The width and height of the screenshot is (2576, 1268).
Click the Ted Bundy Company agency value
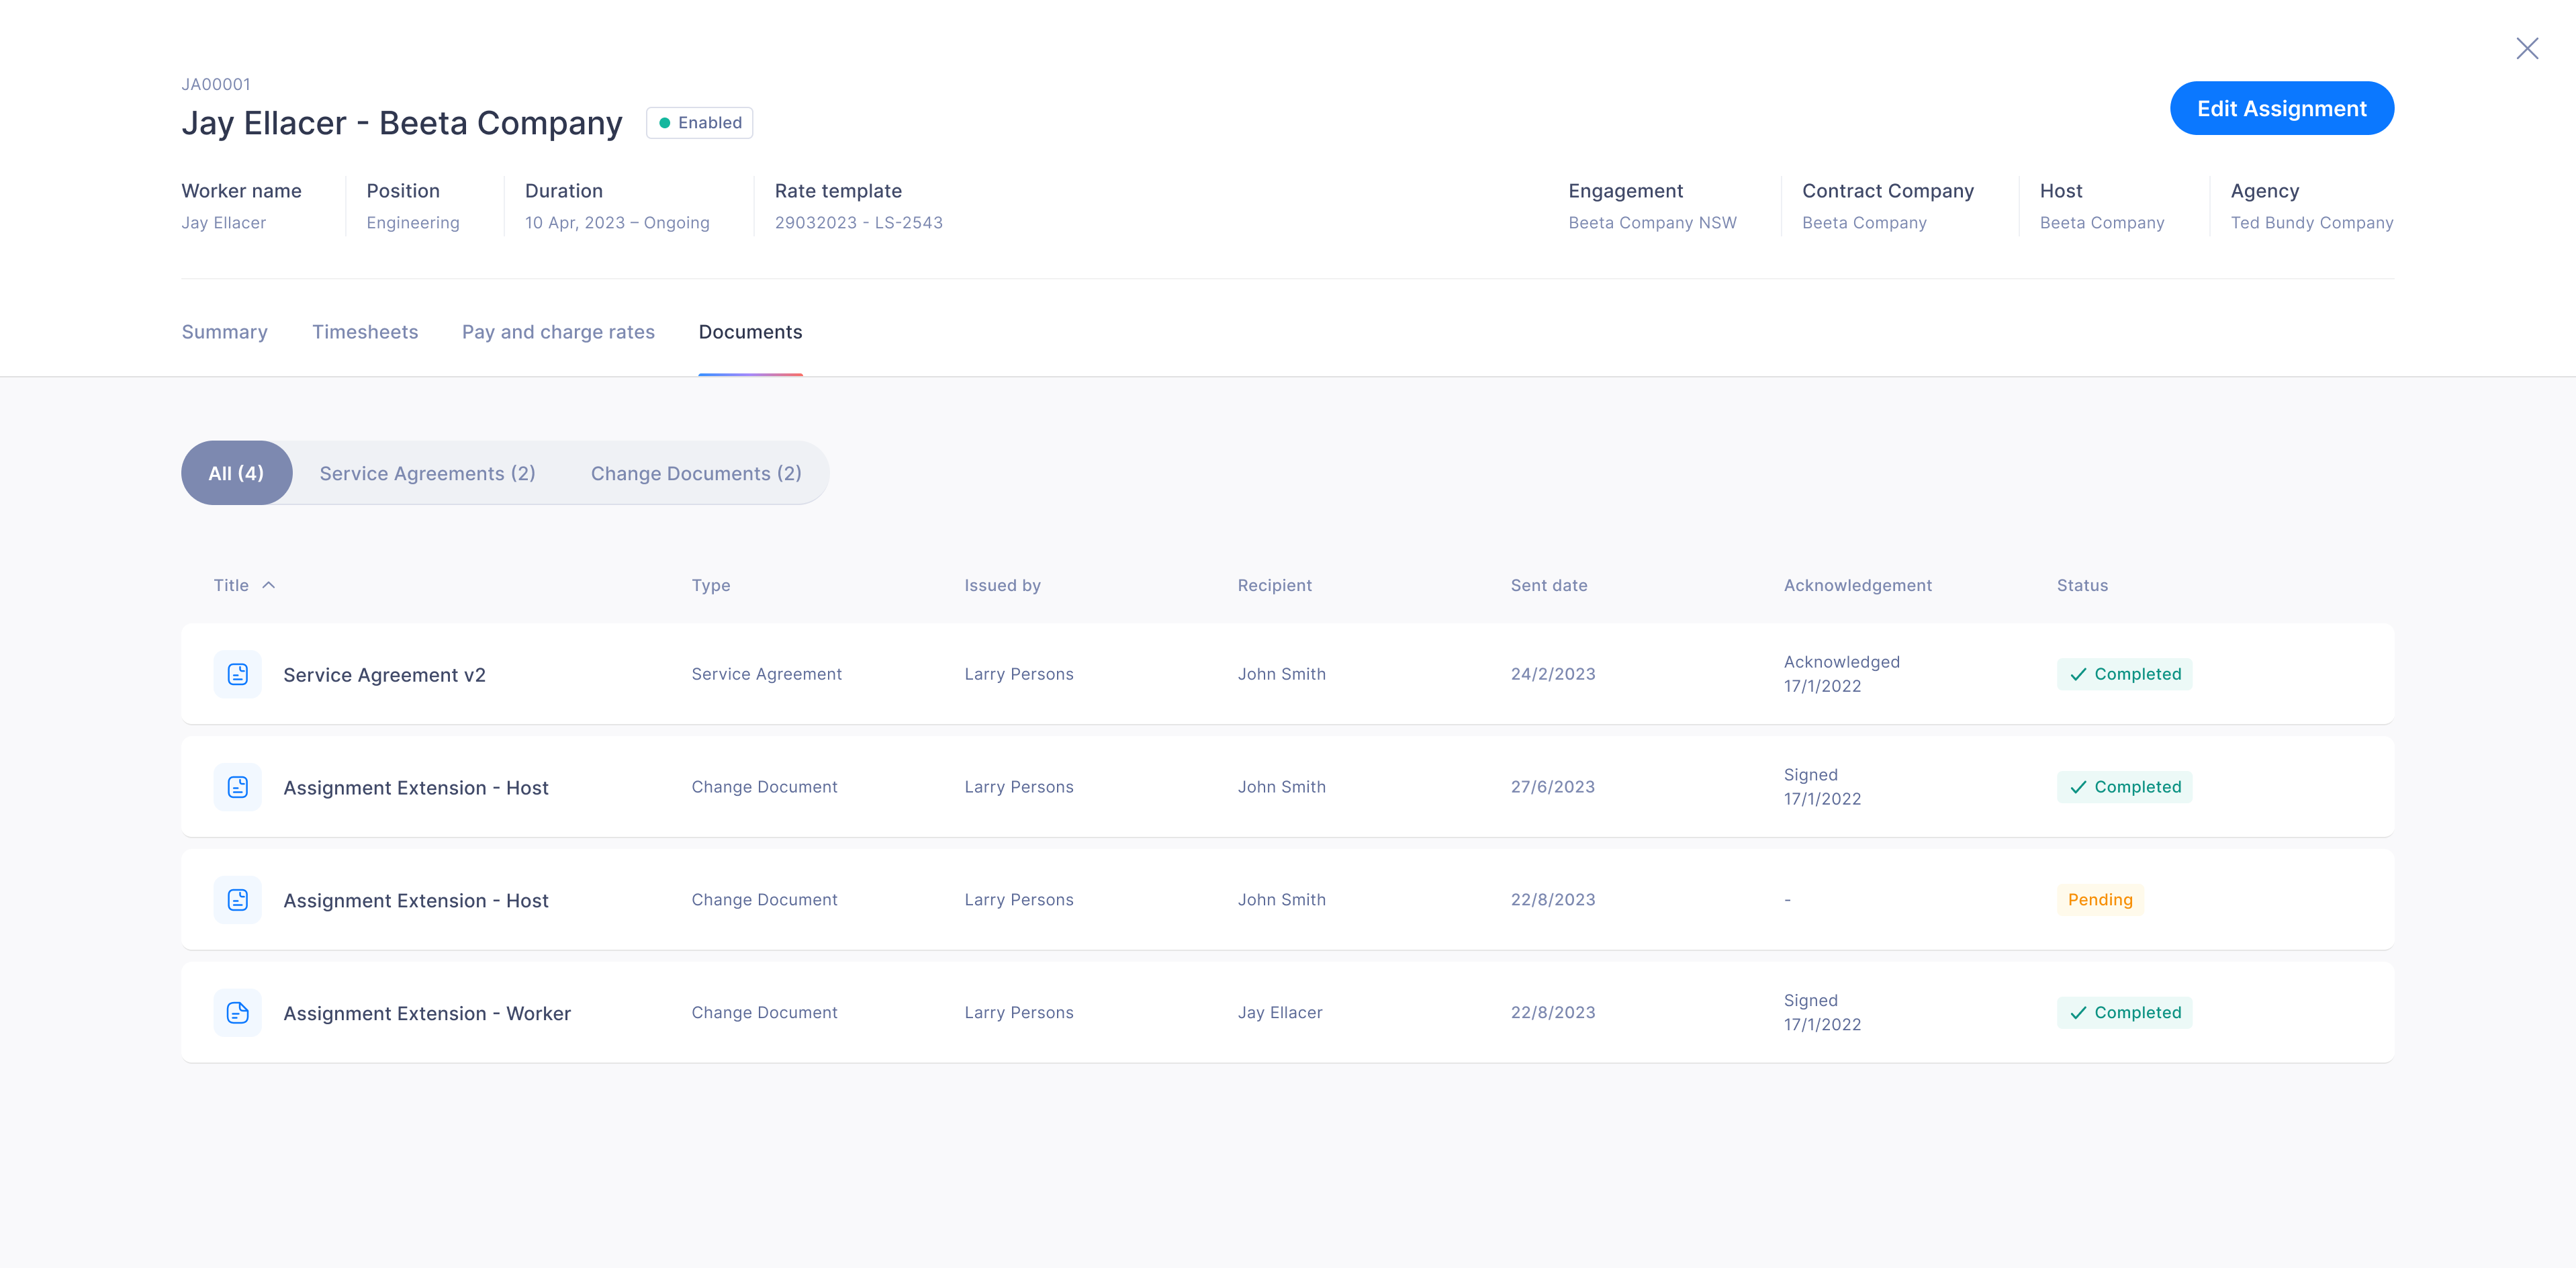[x=2311, y=223]
